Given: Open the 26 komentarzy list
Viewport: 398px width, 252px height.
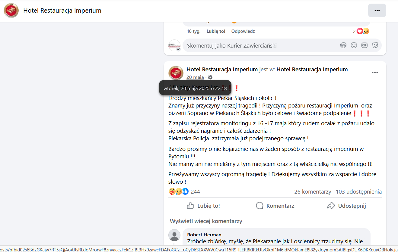Looking at the screenshot, I should (313, 192).
